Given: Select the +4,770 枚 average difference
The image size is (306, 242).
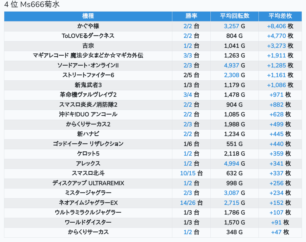Looking at the screenshot, I should (280, 36).
